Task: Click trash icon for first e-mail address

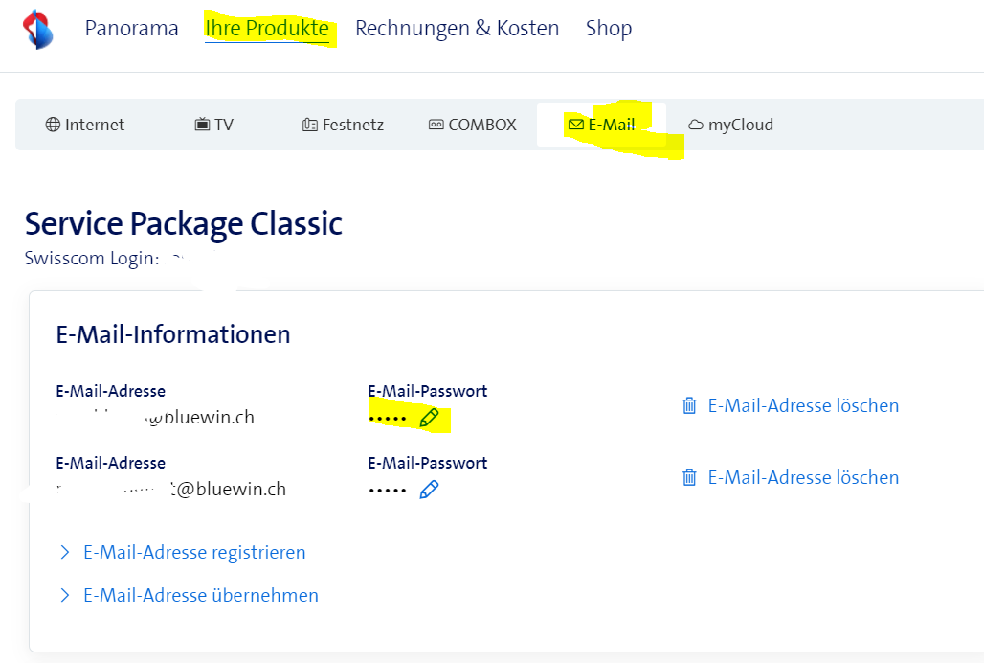Action: [689, 405]
